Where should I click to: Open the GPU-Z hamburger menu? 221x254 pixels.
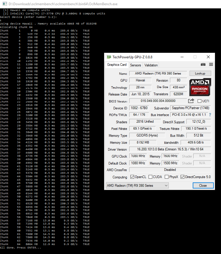tap(211, 64)
